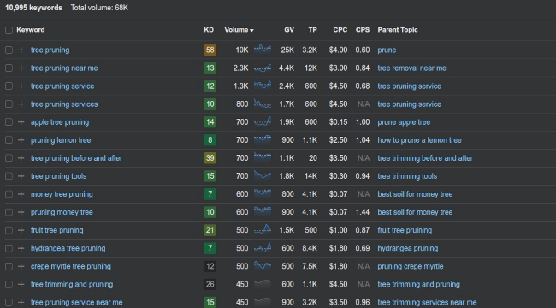Image resolution: width=556 pixels, height=308 pixels.
Task: Check the box for 'tree pruning'
Action: (9, 50)
